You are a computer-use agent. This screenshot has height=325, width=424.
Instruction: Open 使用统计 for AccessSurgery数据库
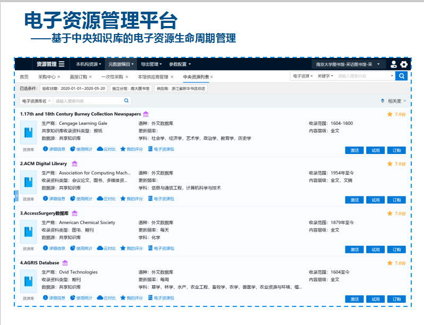(x=81, y=248)
